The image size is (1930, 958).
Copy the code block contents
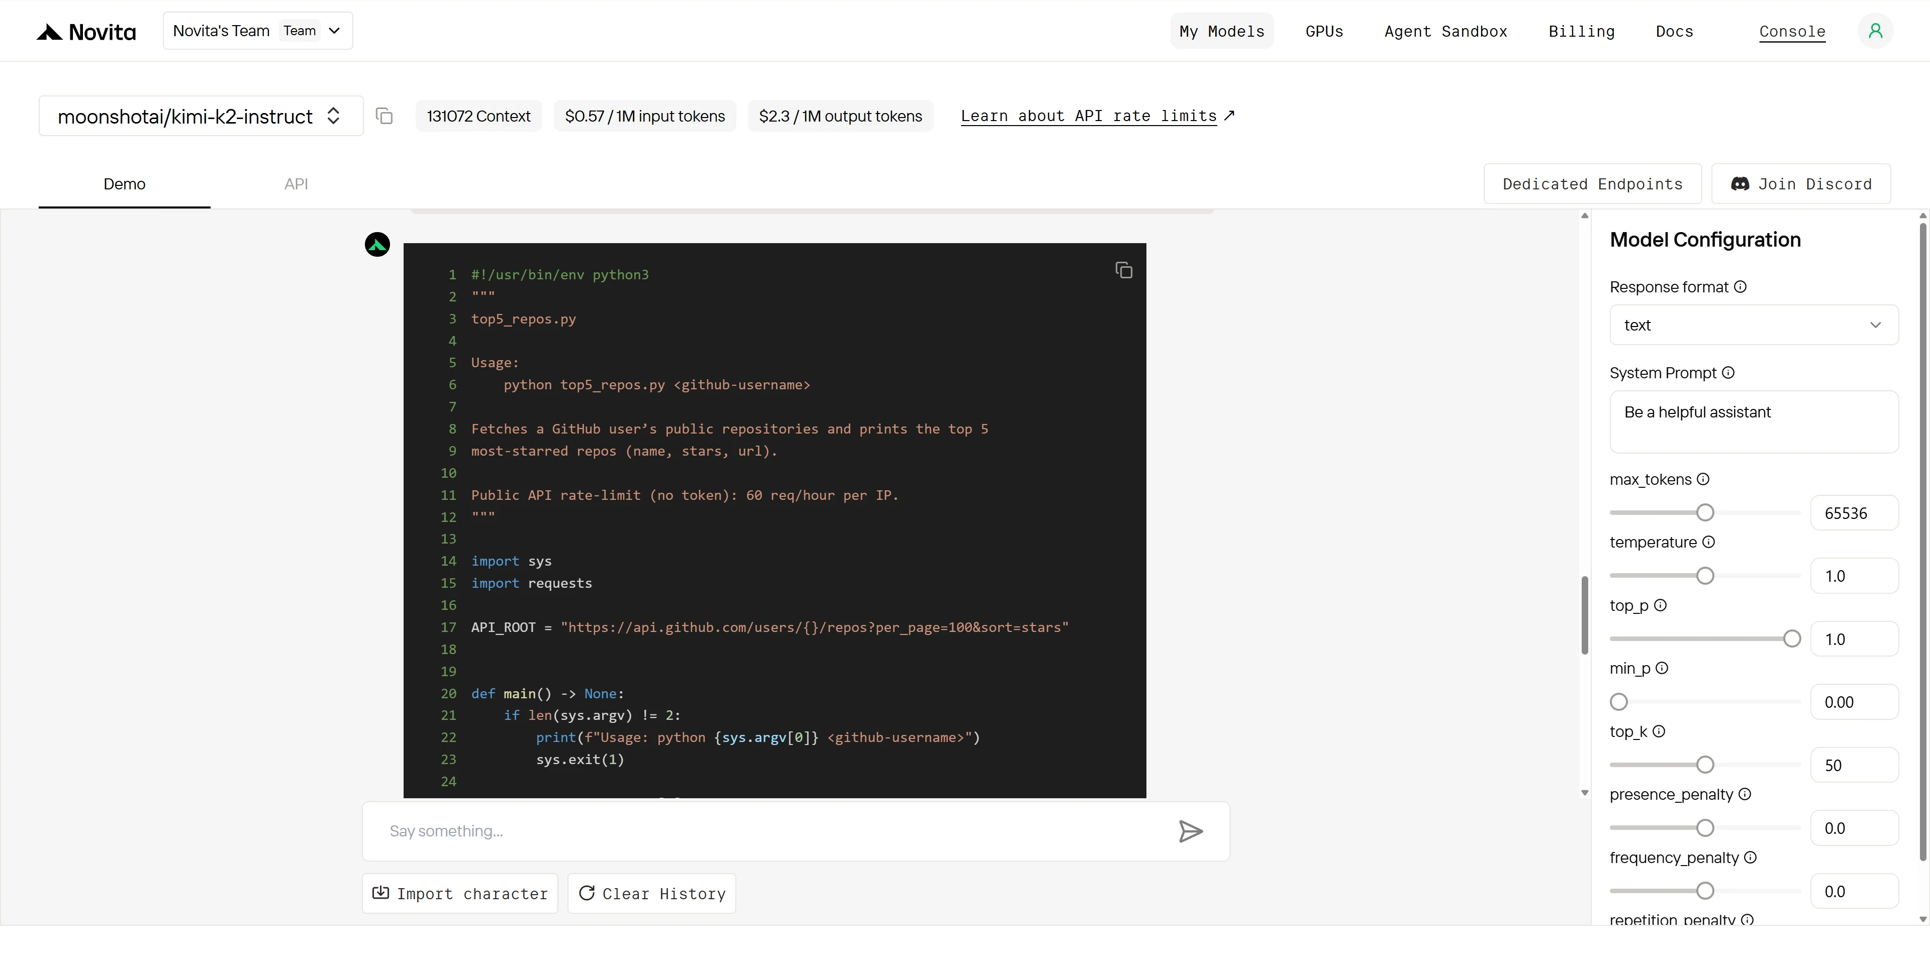point(1123,270)
